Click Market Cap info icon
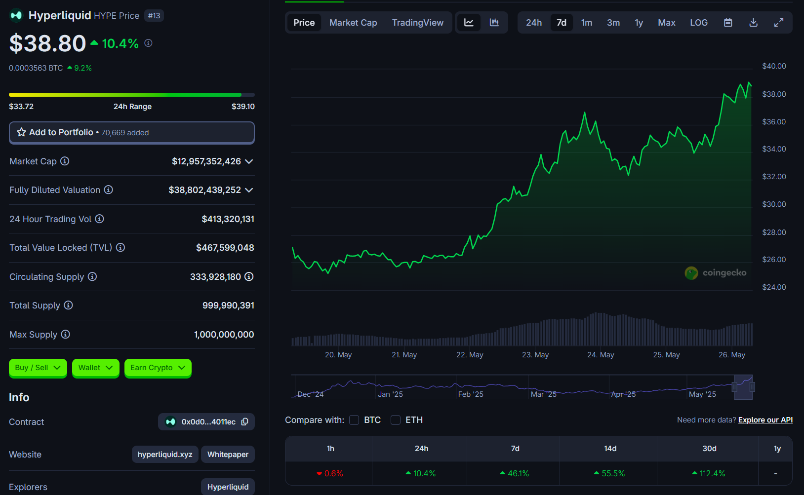 pos(65,161)
